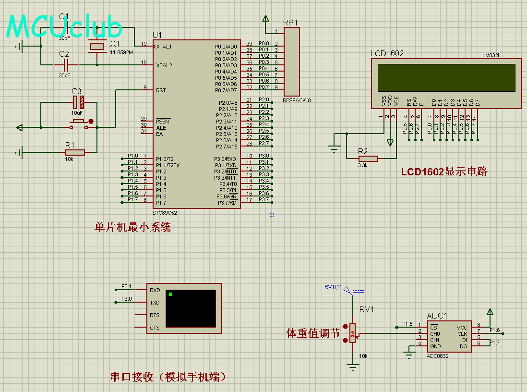Click the ground symbol below RV1
The height and width of the screenshot is (392, 527).
tap(353, 367)
